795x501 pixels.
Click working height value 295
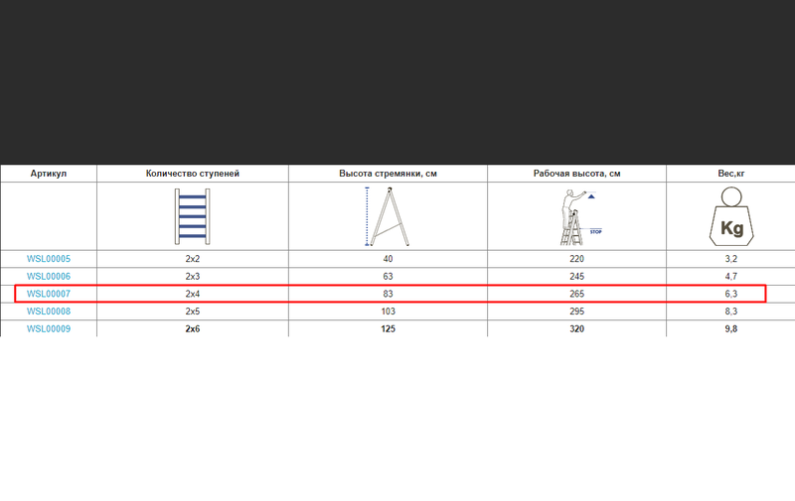click(577, 312)
